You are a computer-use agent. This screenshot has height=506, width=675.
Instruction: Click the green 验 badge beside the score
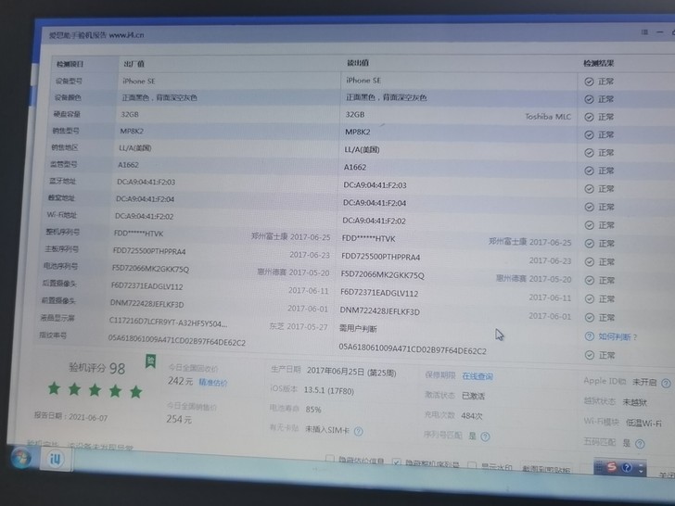150,361
